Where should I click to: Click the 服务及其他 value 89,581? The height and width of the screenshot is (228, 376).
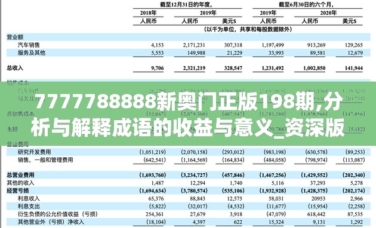pos(318,53)
